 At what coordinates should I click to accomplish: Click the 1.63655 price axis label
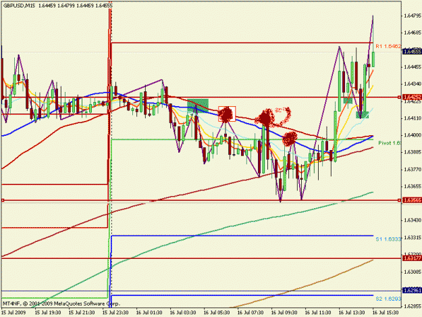[x=413, y=187]
